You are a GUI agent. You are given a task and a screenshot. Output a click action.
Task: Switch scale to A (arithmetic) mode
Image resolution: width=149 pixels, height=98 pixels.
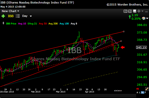tap(137, 92)
